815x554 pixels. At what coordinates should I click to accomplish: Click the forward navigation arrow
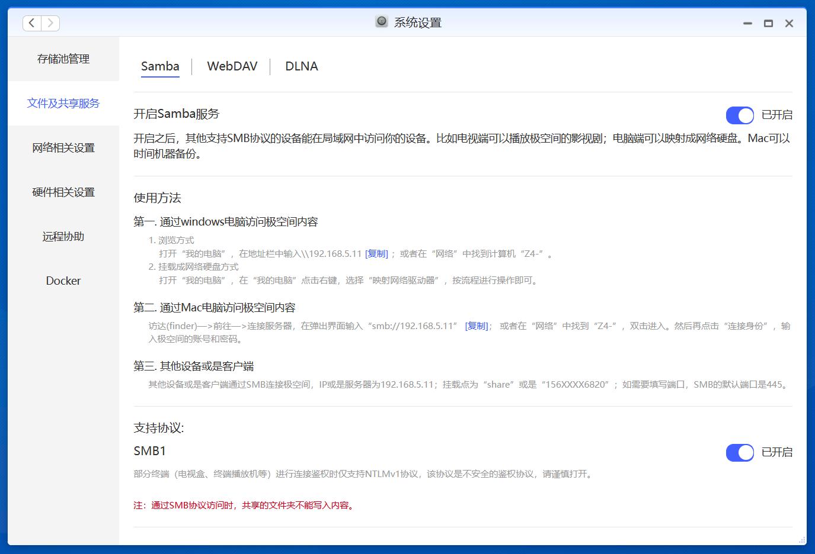(50, 22)
